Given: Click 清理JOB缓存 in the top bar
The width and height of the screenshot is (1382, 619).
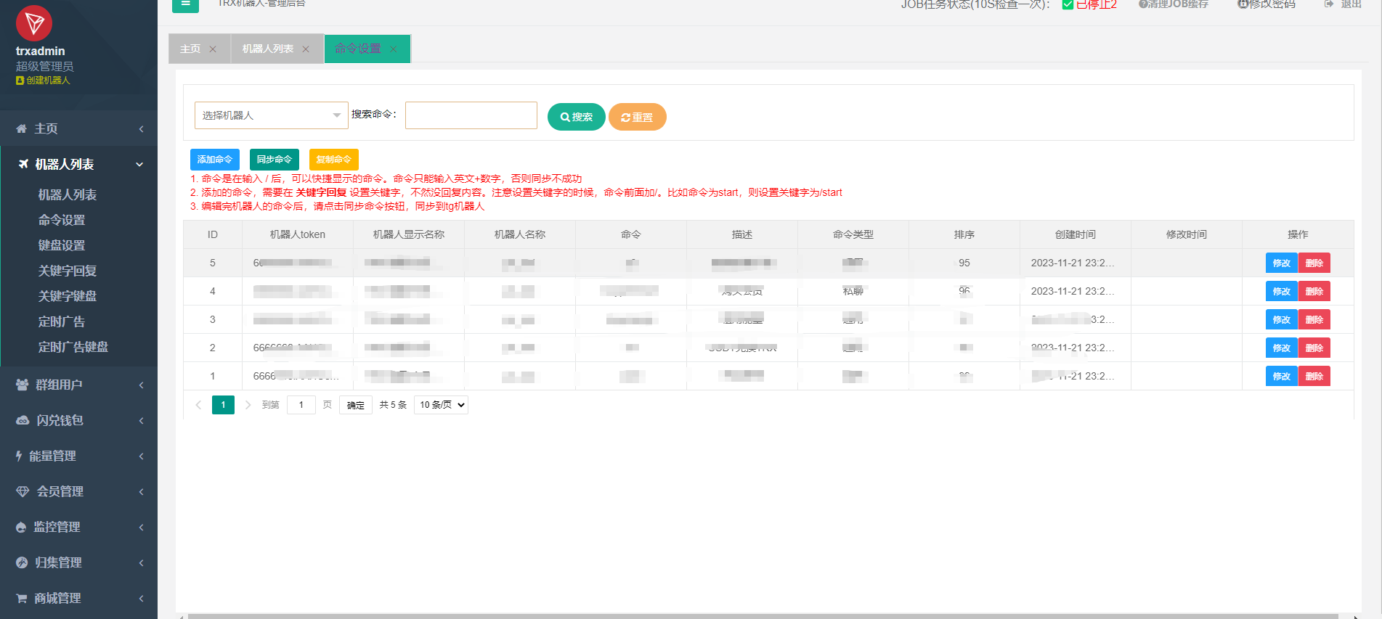Looking at the screenshot, I should tap(1174, 4).
